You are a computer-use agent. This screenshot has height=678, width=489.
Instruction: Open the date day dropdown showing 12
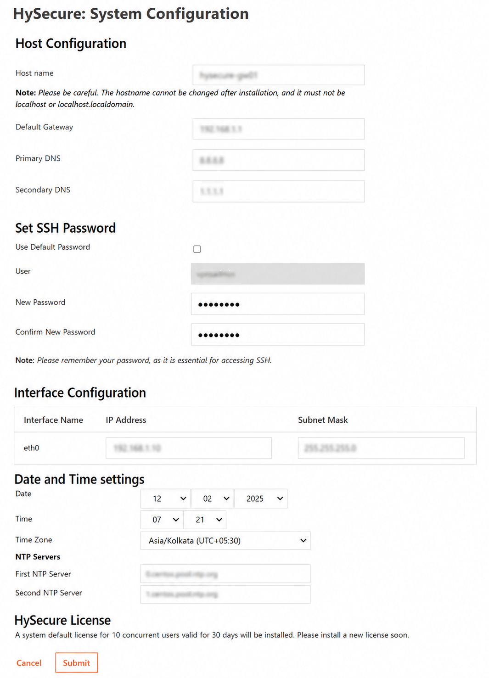(166, 499)
